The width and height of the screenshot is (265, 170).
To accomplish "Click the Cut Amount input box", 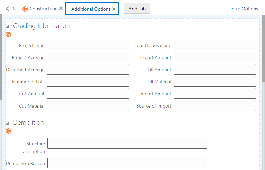I will pos(88,93).
